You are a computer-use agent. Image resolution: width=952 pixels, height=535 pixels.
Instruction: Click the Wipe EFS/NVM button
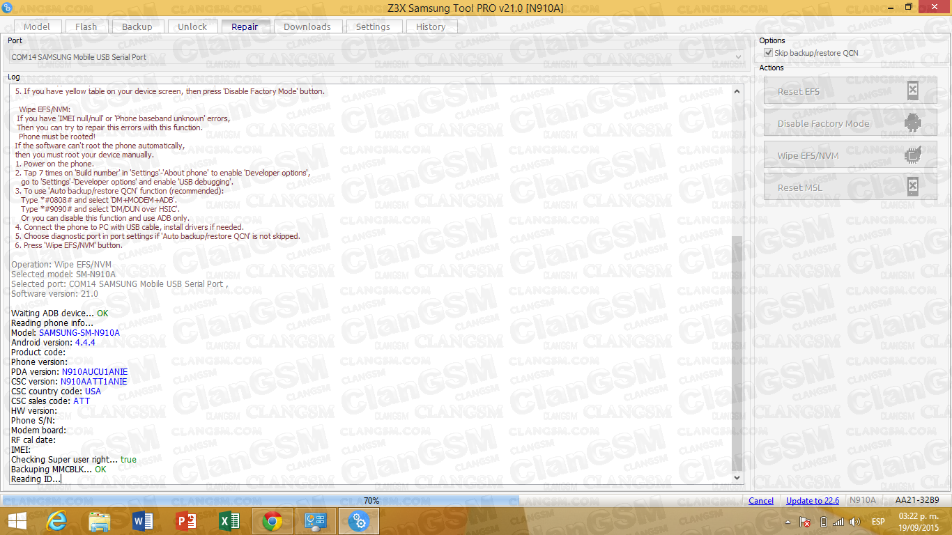point(850,155)
